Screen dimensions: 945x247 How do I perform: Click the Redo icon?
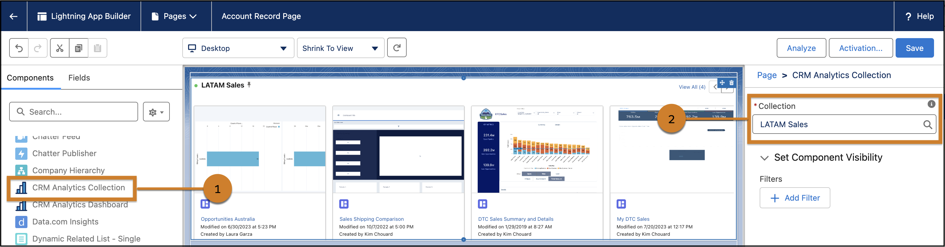click(x=38, y=48)
